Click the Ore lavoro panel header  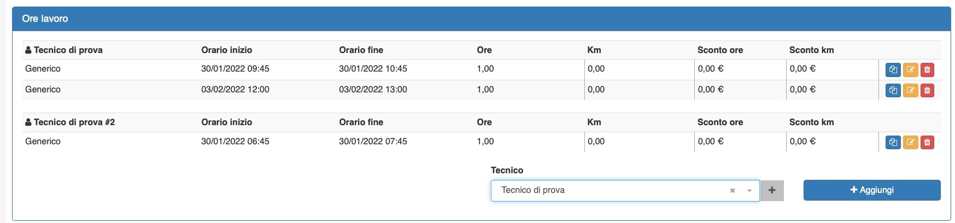[x=481, y=19]
